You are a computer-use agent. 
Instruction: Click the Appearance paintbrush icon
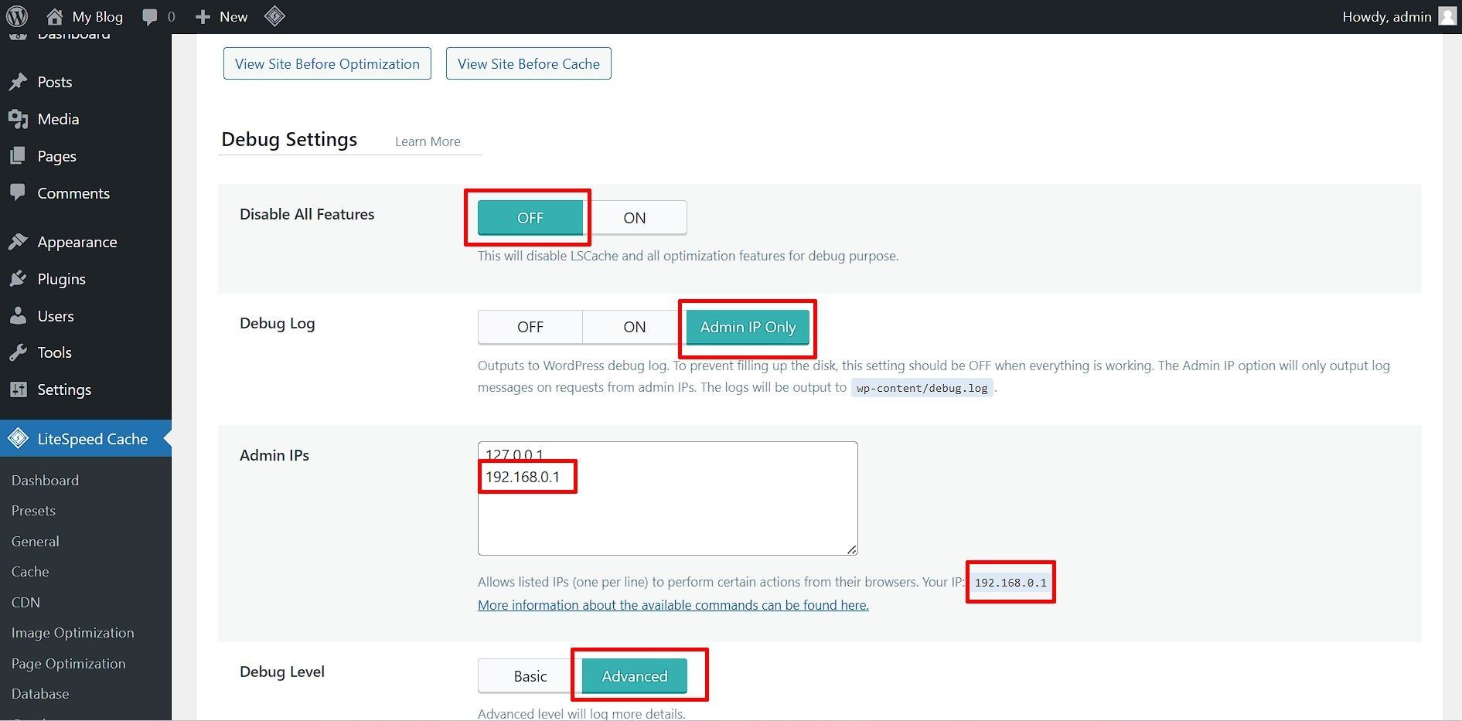18,242
